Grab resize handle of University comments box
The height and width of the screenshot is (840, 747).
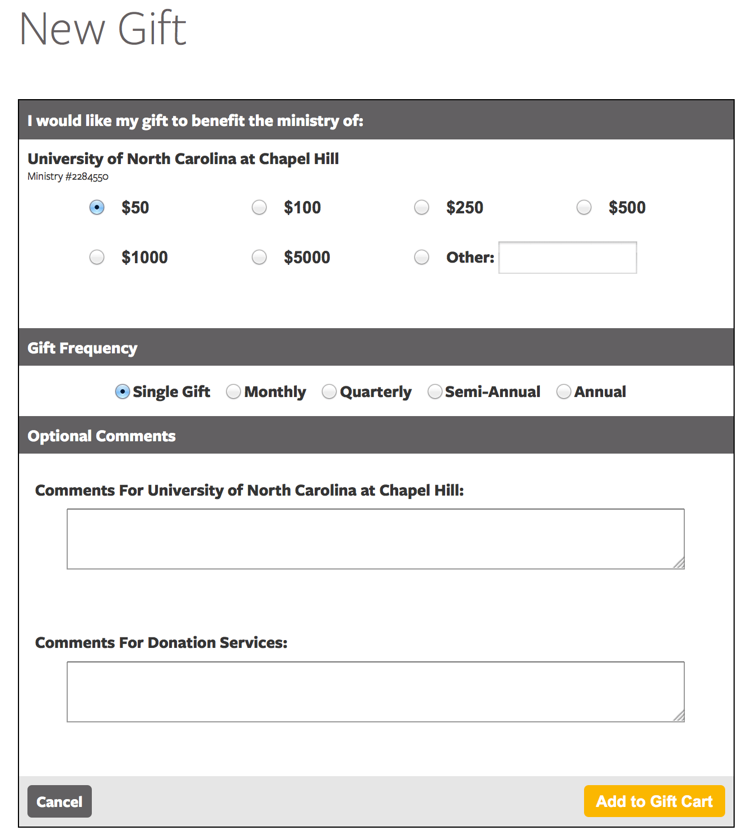(x=679, y=563)
